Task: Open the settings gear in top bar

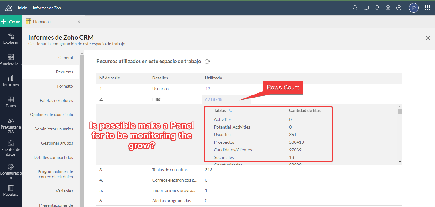Action: point(388,8)
